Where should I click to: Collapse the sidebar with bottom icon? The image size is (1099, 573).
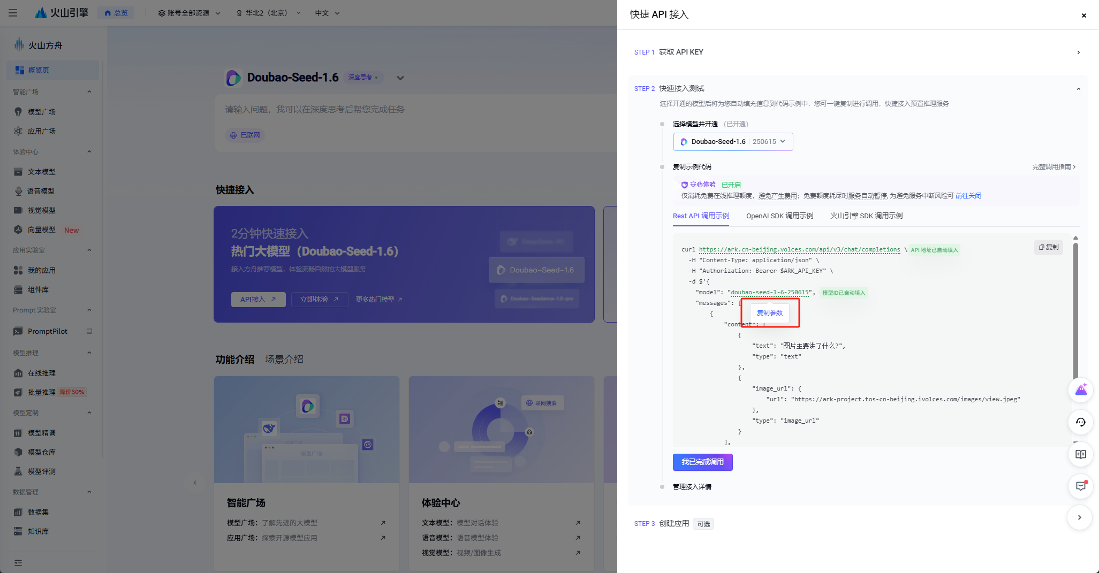tap(18, 562)
